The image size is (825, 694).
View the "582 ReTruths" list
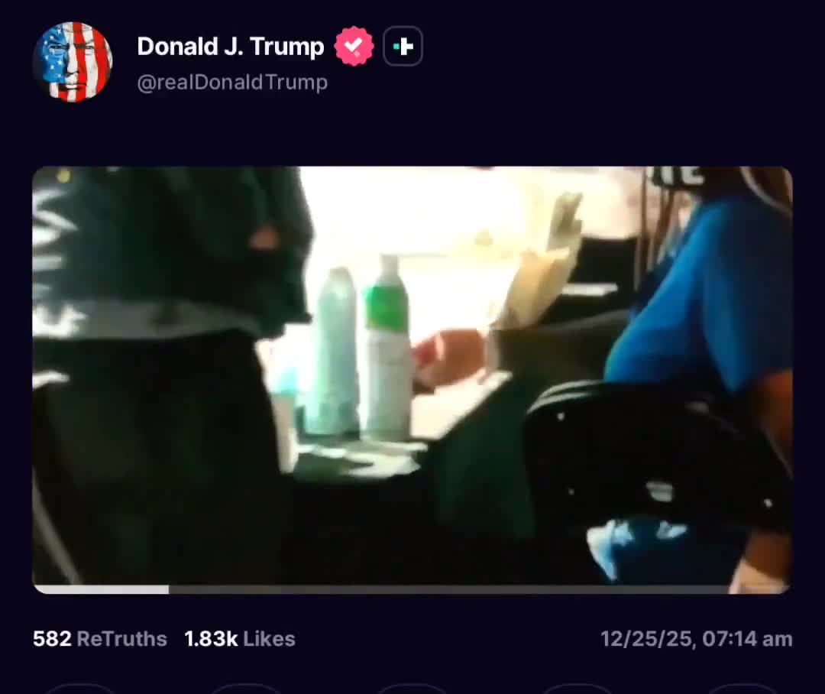pos(99,638)
